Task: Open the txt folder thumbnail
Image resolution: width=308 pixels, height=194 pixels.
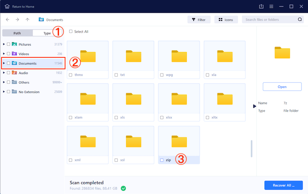Action: (x=133, y=56)
